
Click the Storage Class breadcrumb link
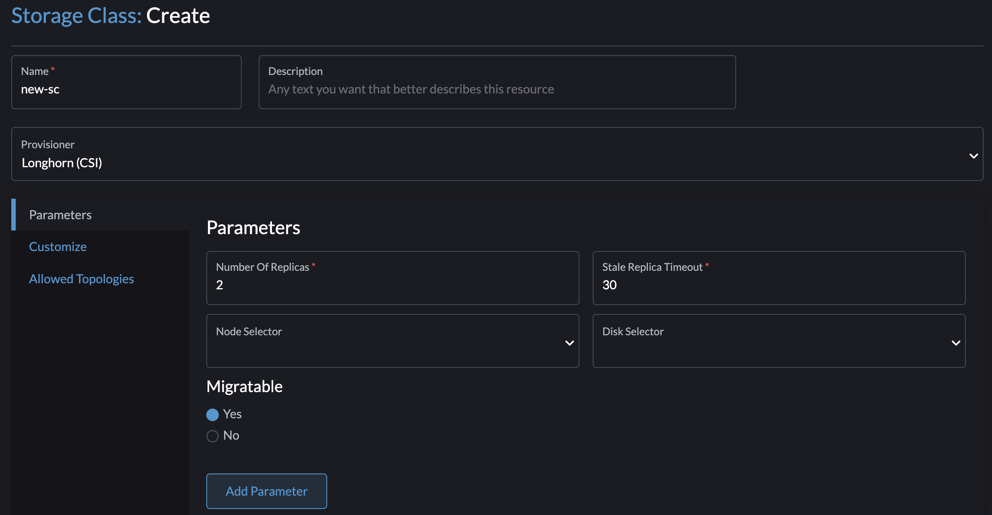(76, 16)
